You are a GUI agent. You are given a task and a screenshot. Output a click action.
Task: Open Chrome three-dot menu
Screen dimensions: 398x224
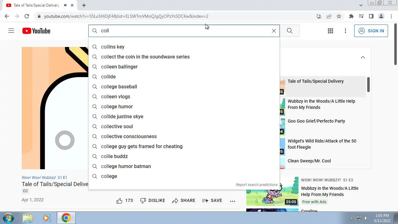click(x=391, y=16)
